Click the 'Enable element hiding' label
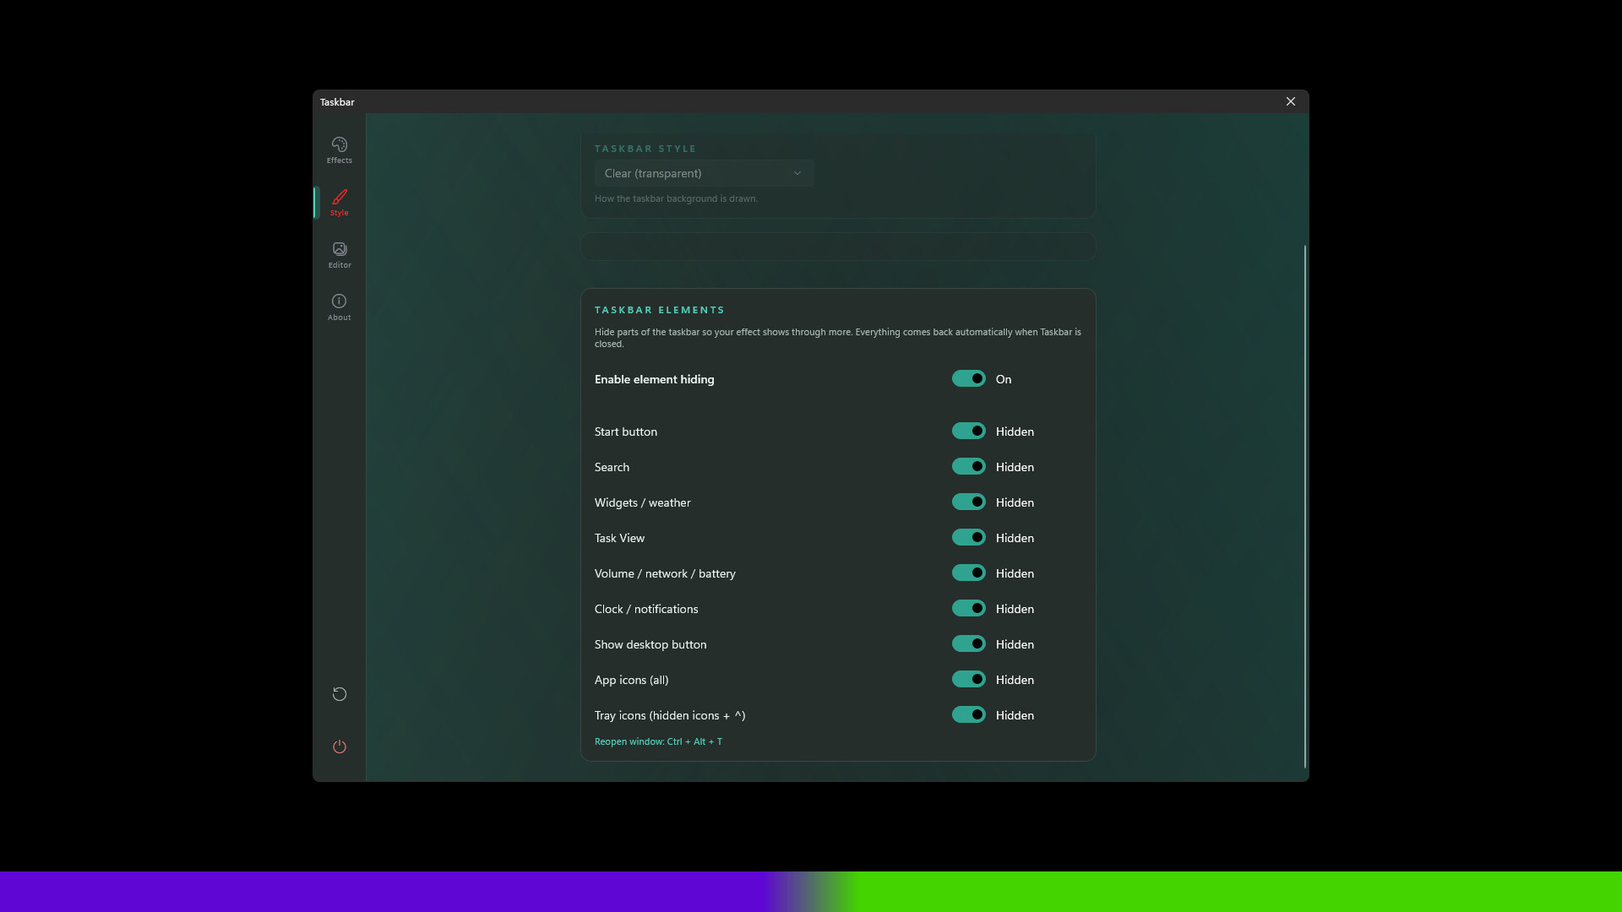The height and width of the screenshot is (912, 1622). tap(654, 379)
